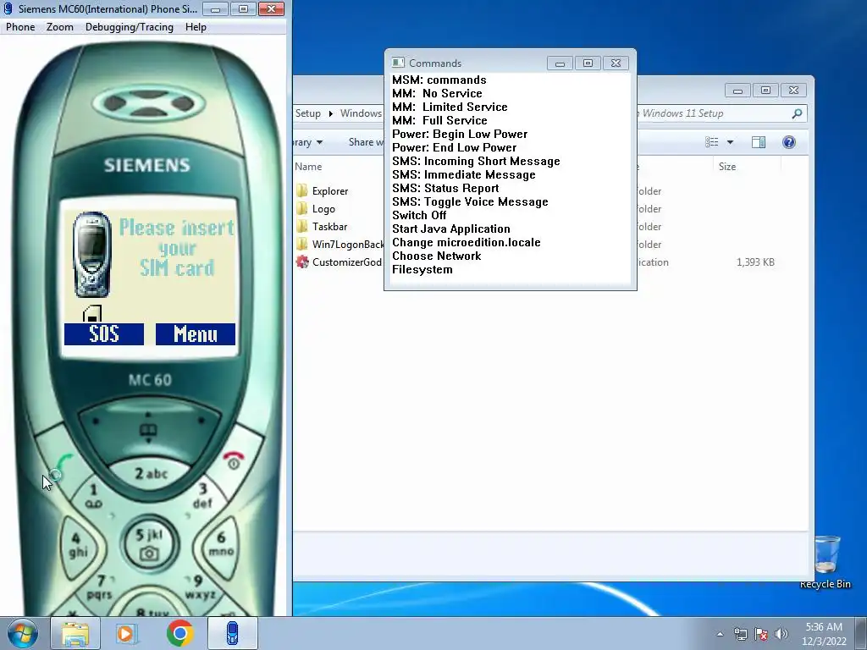
Task: Click the 8 tuv keypad key
Action: (151, 611)
